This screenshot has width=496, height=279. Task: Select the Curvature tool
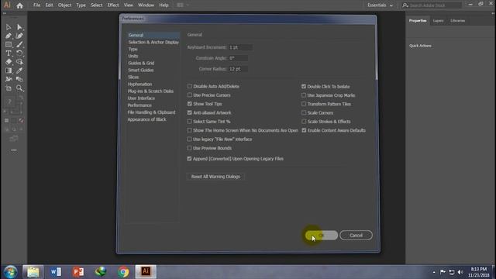[19, 36]
